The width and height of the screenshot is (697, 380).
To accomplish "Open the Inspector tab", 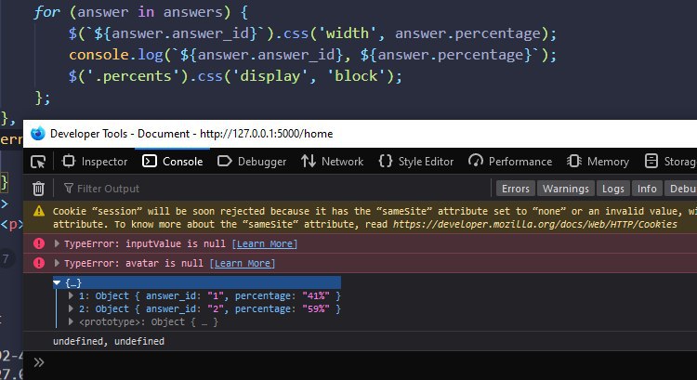I will [x=95, y=162].
